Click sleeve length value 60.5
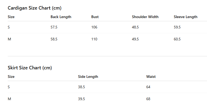The height and width of the screenshot is (110, 207). (x=177, y=39)
